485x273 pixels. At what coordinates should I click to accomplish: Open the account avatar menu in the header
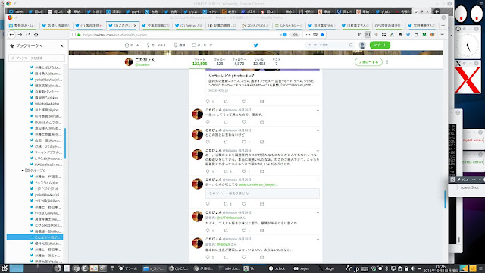(362, 45)
